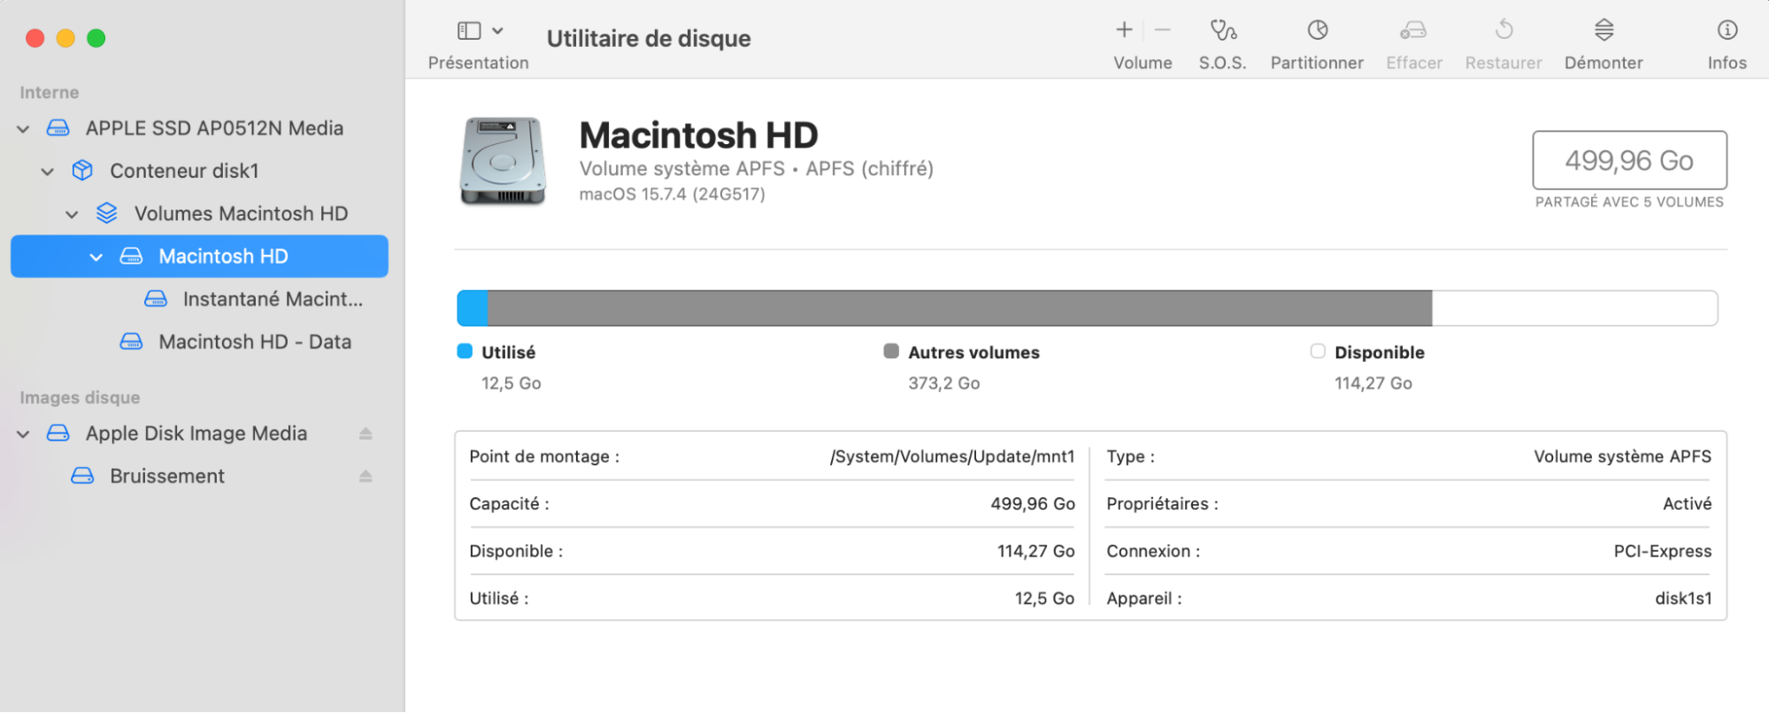Click the Images disque sidebar section header
This screenshot has height=713, width=1769.
coord(80,397)
